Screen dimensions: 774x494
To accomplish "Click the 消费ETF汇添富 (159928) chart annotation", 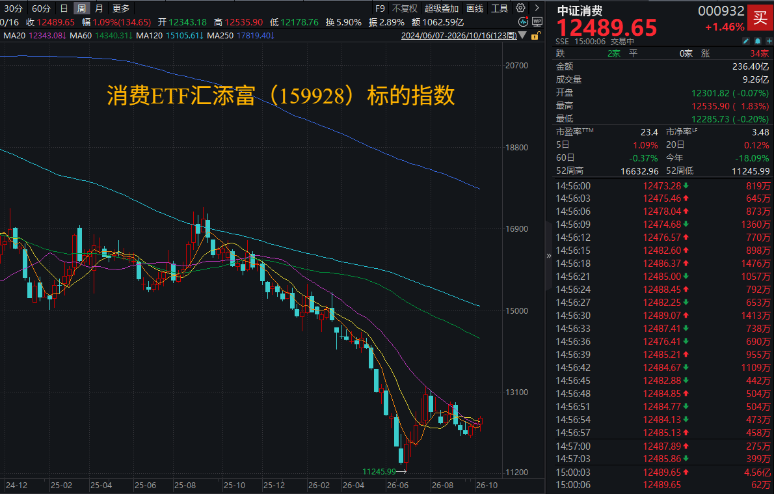I will [280, 95].
